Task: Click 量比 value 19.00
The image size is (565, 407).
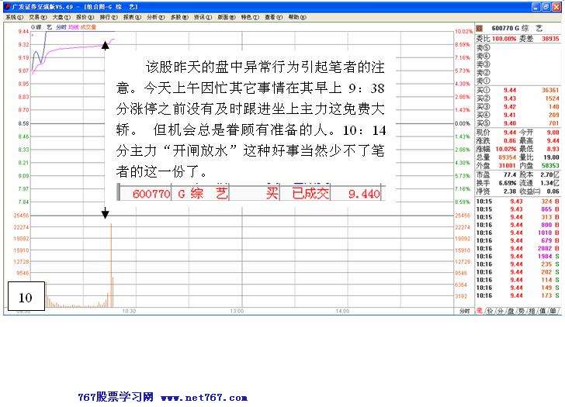Action: (551, 157)
